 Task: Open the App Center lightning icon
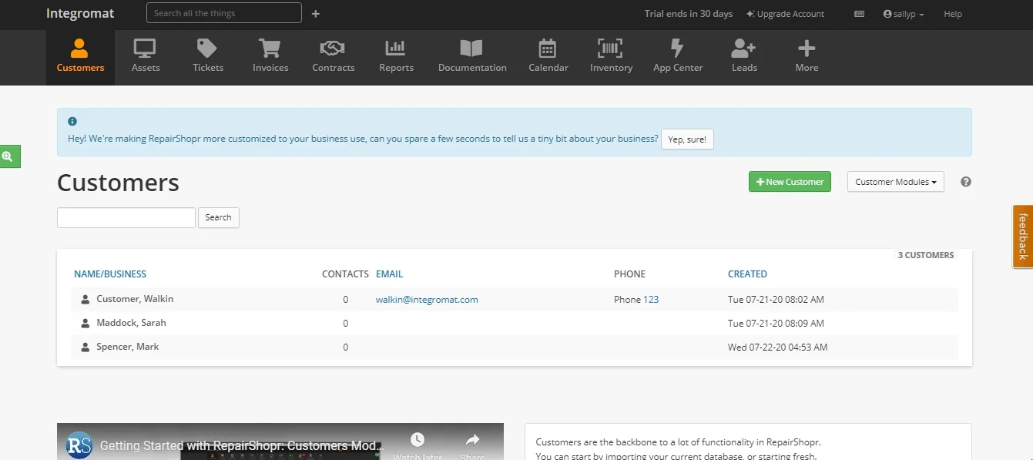pos(677,49)
